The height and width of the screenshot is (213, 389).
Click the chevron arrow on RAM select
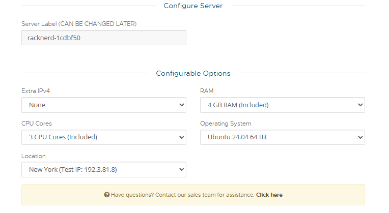tap(360, 105)
